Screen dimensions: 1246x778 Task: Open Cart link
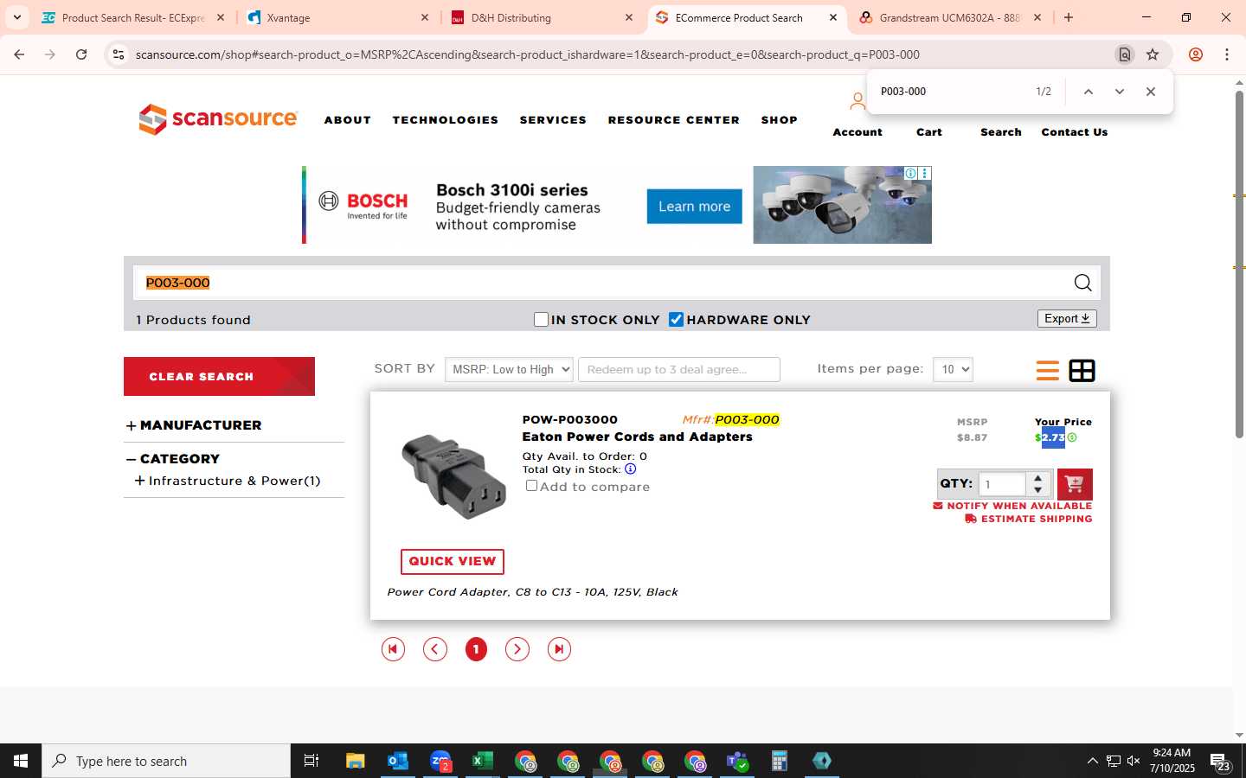pos(929,132)
